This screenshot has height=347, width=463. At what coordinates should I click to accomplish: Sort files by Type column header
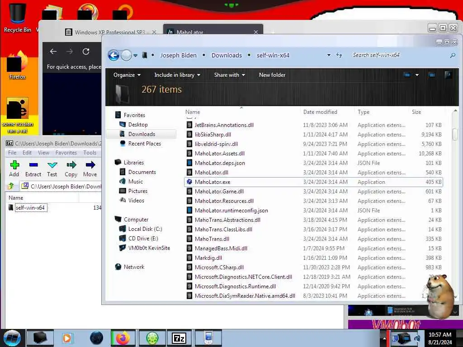(364, 112)
